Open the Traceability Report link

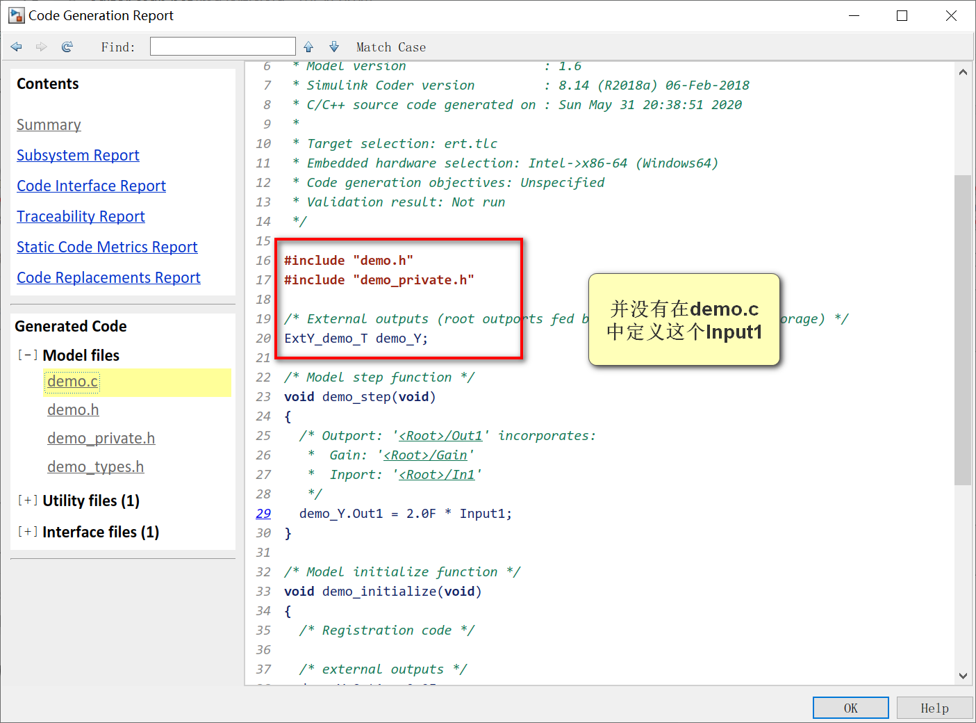[x=81, y=216]
